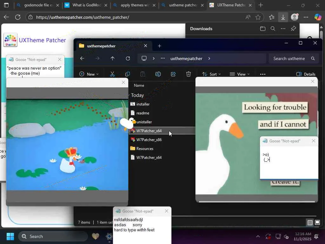Screen dimensions: 325x244
Task: Select the uxthemepatcher File Explorer tab
Action: click(114, 46)
